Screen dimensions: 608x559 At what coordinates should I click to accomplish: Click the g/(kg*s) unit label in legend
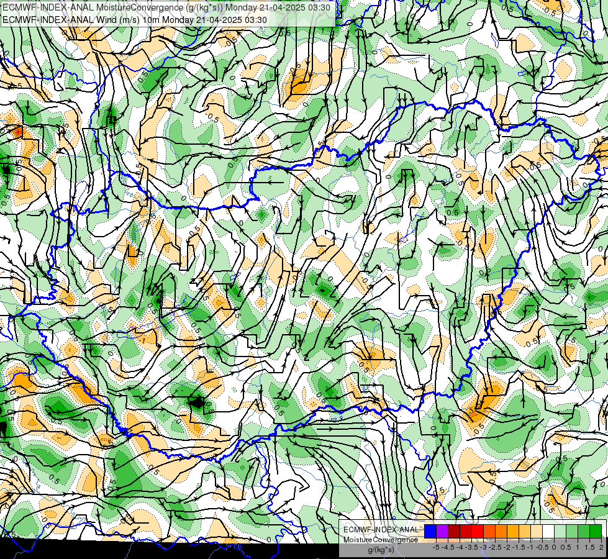click(381, 550)
